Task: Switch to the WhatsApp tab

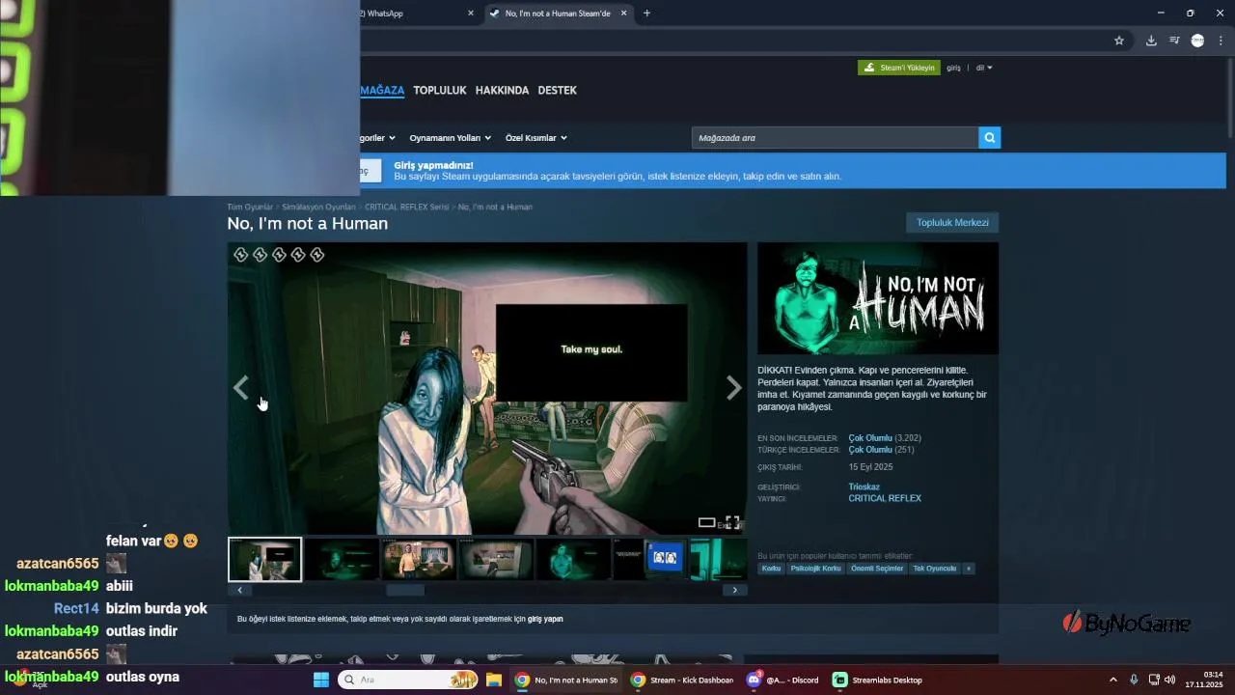Action: (415, 14)
